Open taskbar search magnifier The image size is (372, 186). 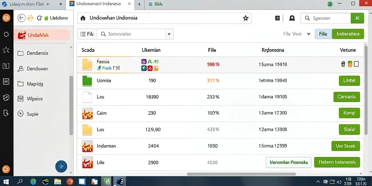(20, 182)
